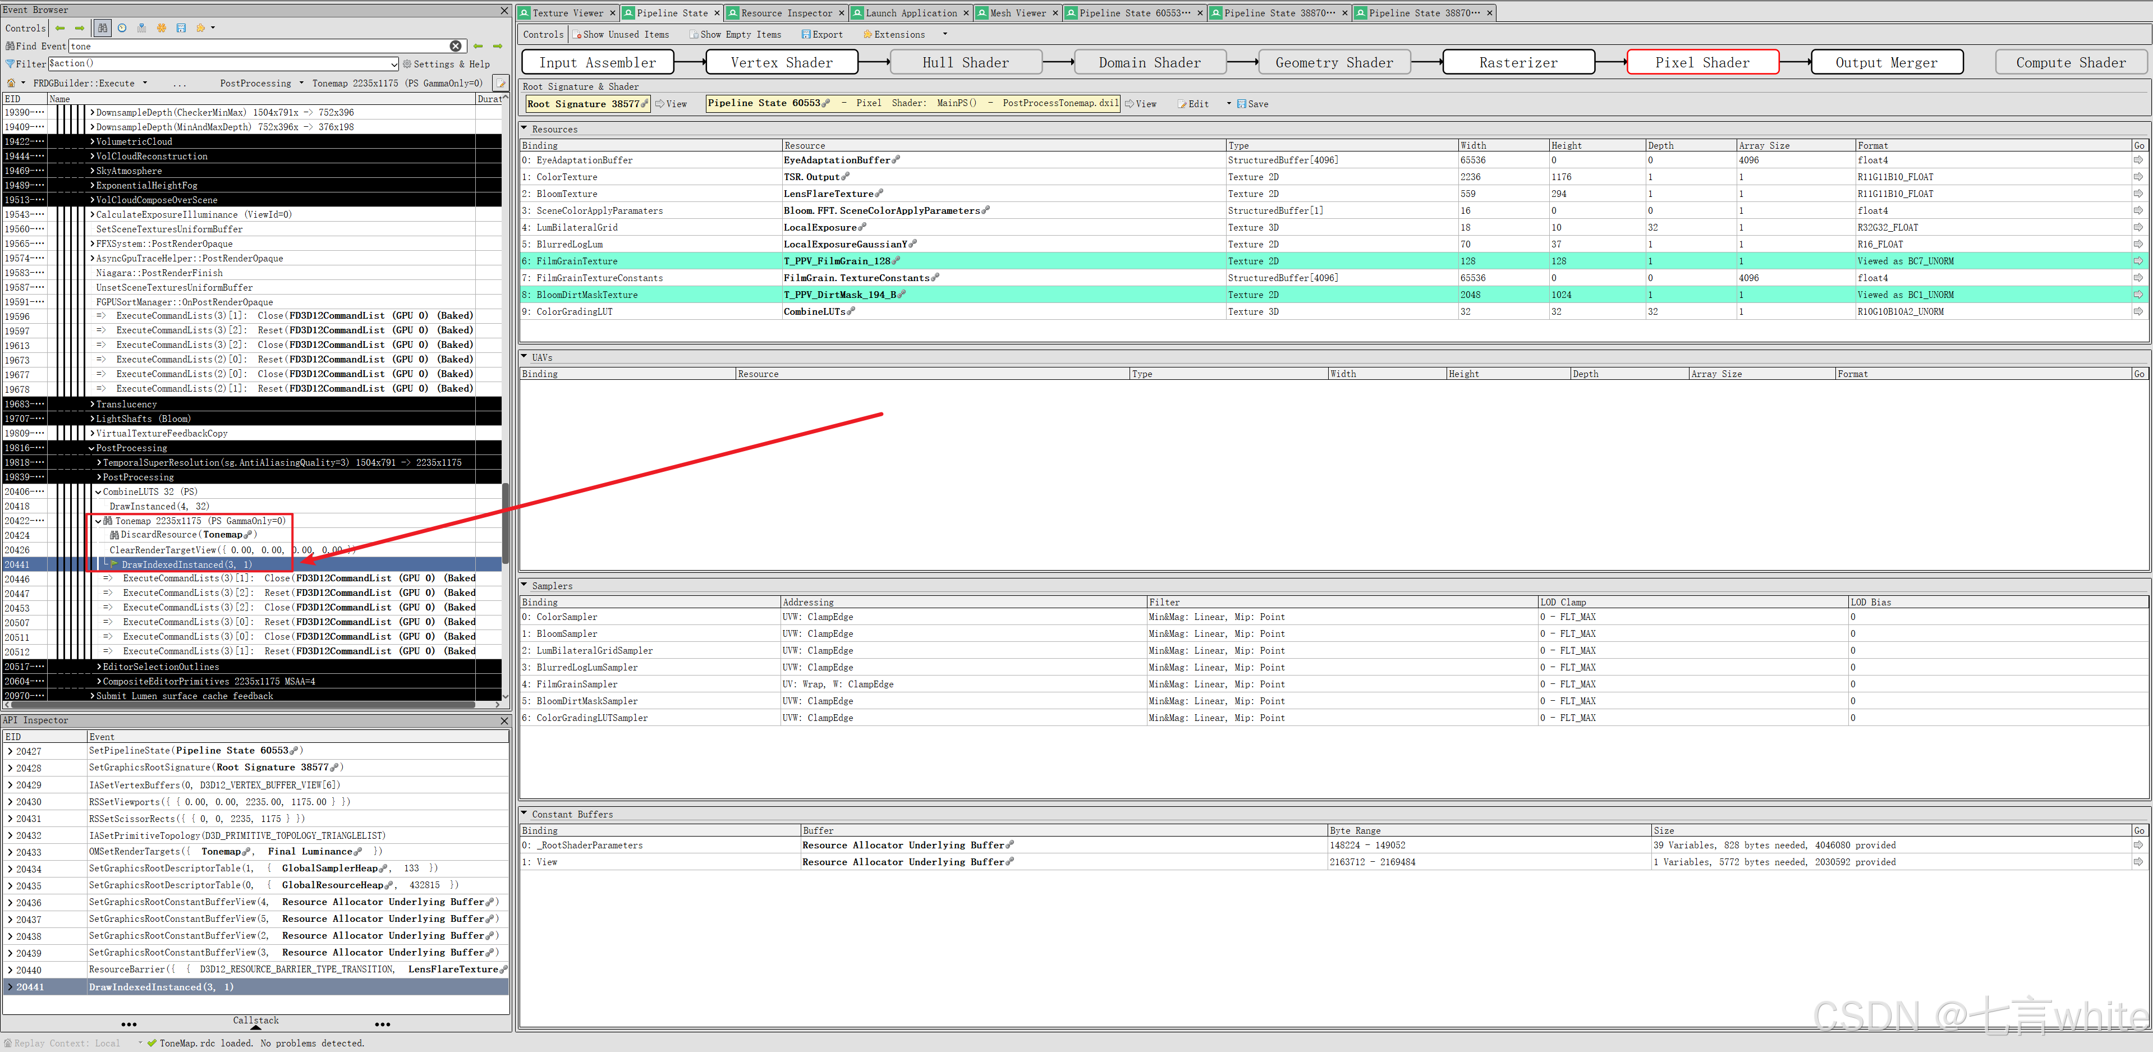Open the Filter expression dropdown
The width and height of the screenshot is (2153, 1052).
(x=394, y=63)
